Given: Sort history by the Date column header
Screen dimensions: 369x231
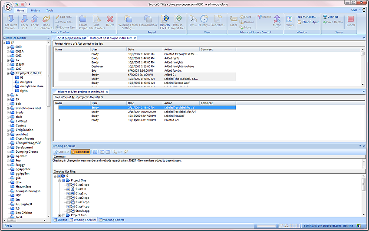Looking at the screenshot, I should [x=131, y=49].
